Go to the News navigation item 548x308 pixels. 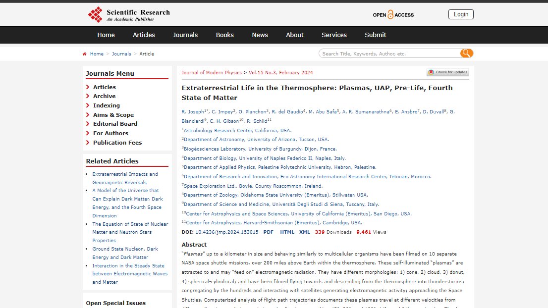260,35
